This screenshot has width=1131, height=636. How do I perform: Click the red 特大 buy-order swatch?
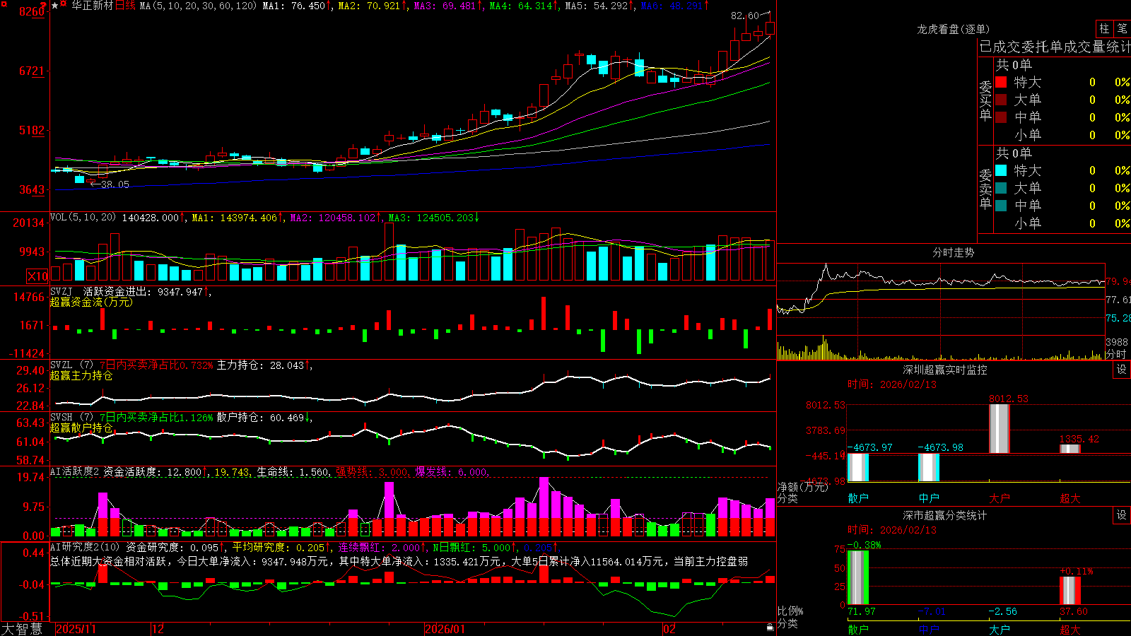pos(1001,82)
